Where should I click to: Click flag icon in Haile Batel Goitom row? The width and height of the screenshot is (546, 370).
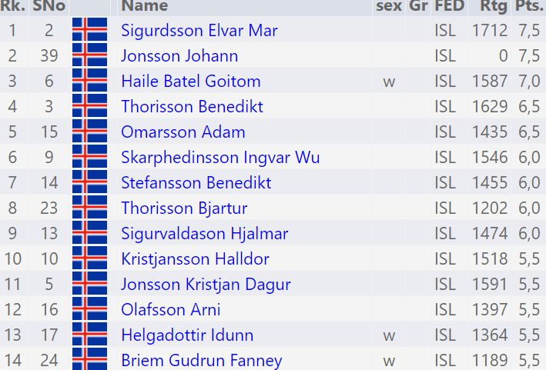89,82
